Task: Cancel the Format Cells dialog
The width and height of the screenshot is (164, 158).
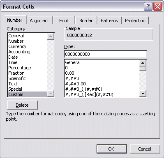Action: (x=145, y=149)
